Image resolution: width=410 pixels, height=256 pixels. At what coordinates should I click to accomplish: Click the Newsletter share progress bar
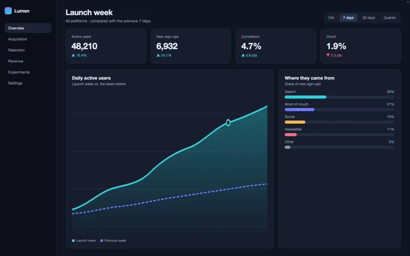(x=340, y=134)
